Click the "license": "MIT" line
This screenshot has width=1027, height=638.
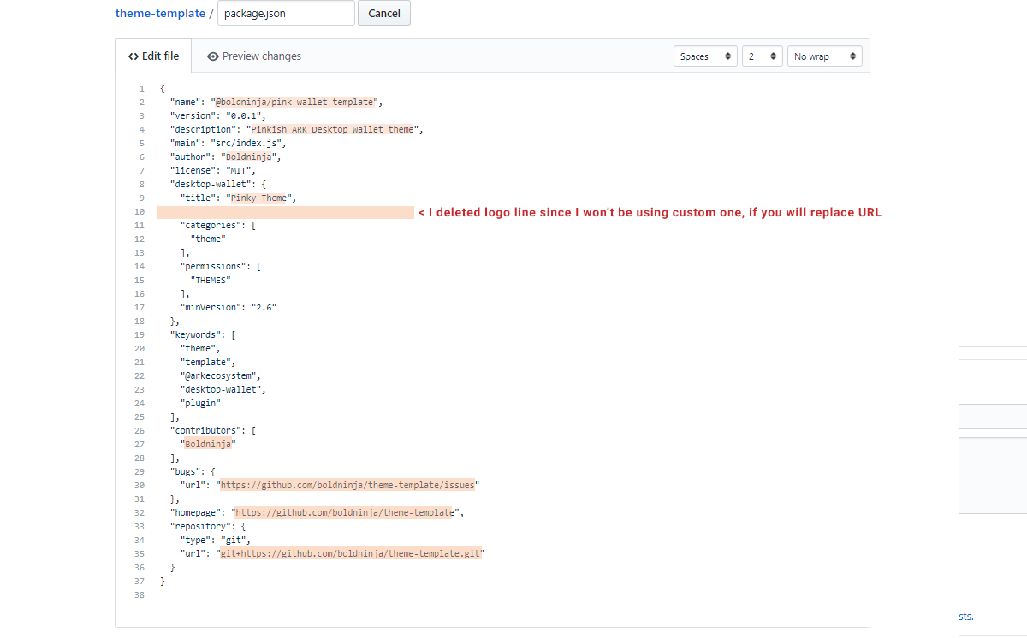click(x=212, y=170)
